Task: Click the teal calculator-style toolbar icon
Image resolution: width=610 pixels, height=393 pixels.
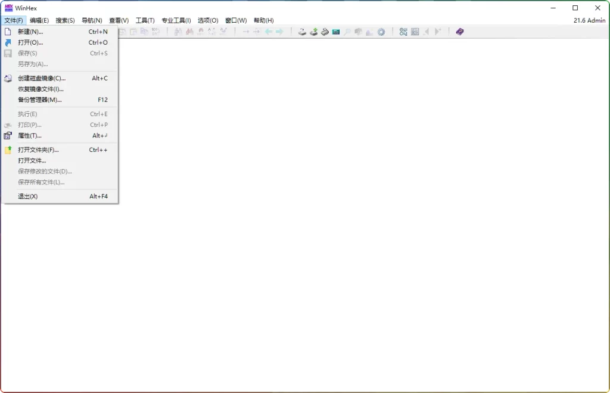Action: click(336, 32)
